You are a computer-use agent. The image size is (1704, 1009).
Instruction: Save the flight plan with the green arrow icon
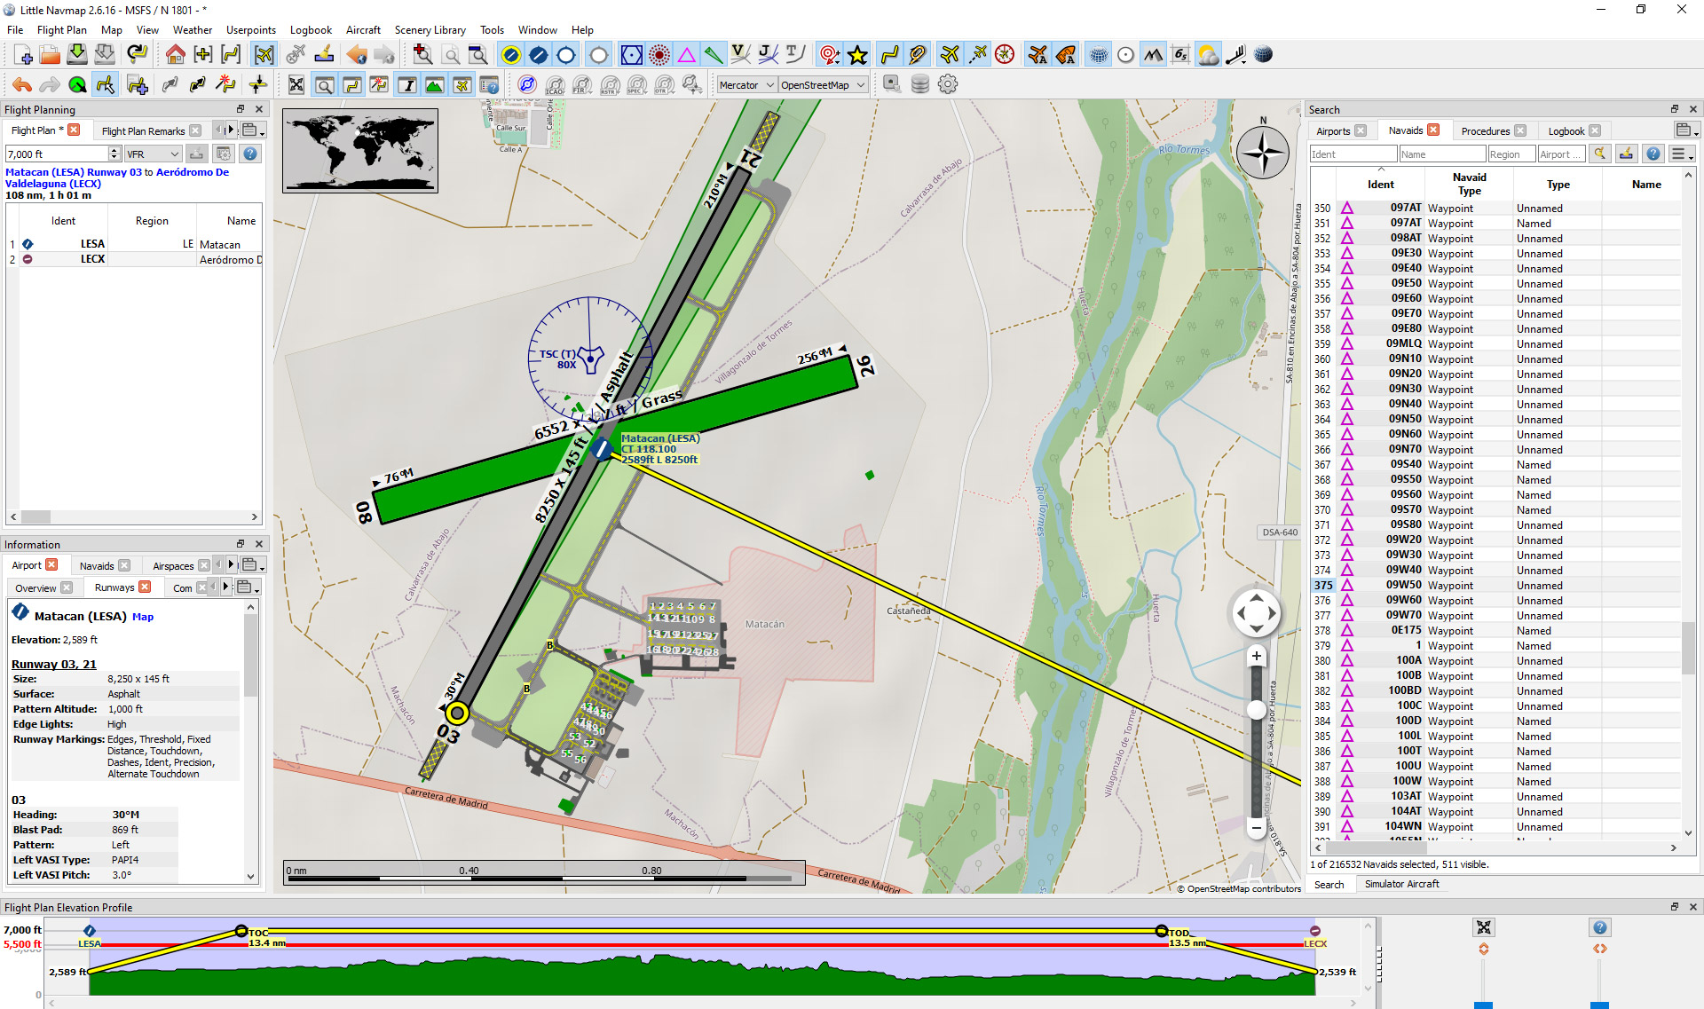77,55
